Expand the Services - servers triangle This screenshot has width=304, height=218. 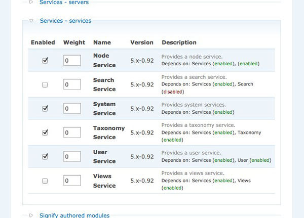point(31,2)
